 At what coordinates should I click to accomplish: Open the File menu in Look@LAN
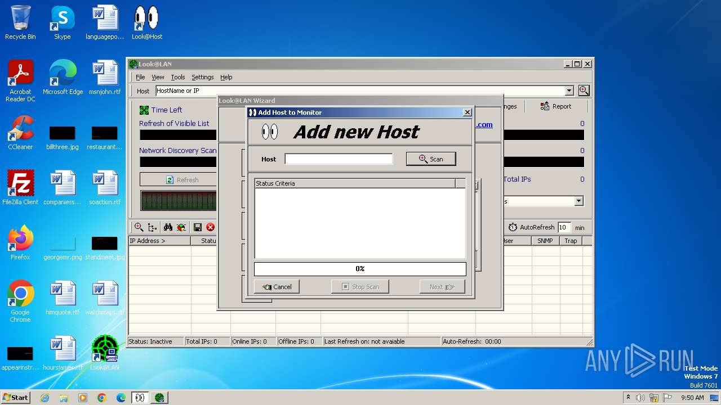[140, 77]
